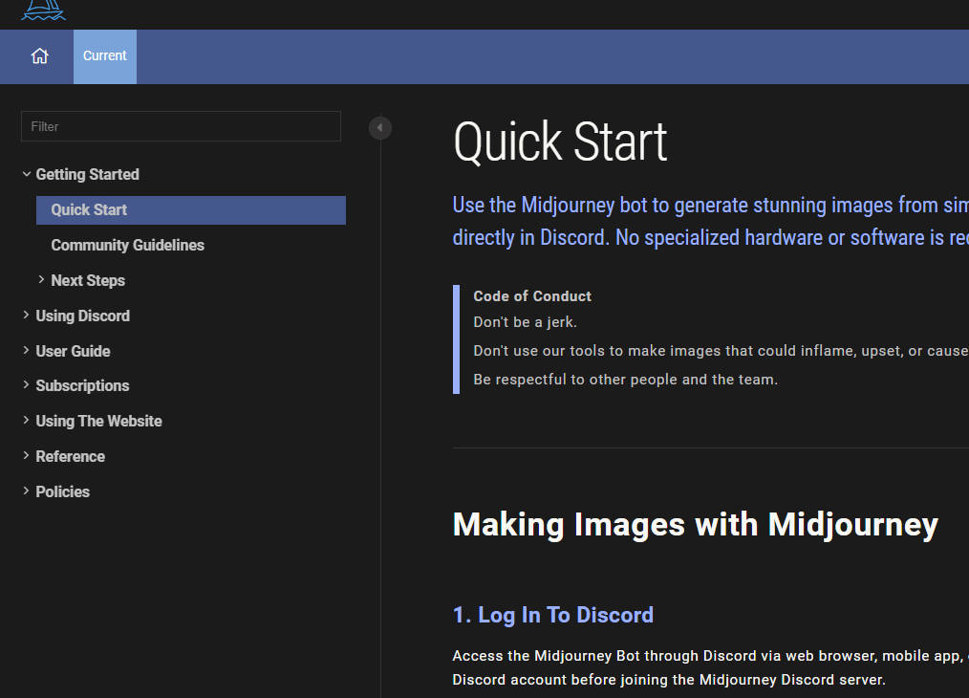Click Making Images with Midjourney heading
969x698 pixels.
coord(696,525)
